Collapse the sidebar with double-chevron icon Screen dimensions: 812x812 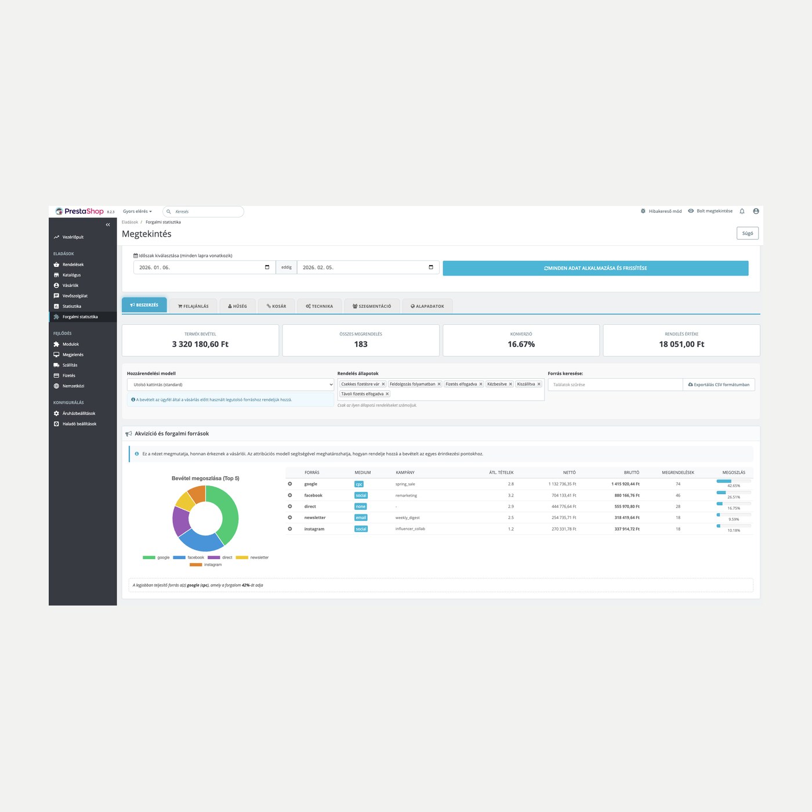[x=108, y=224]
